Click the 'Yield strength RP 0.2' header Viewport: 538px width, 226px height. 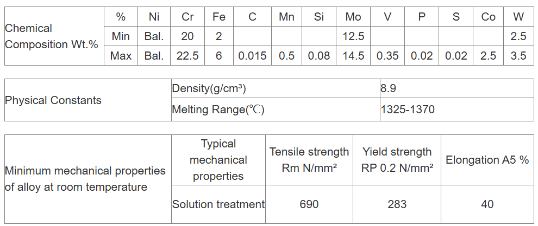coord(397,160)
